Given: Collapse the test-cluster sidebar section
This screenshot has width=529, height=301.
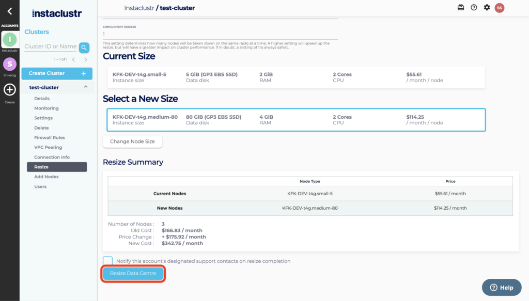Looking at the screenshot, I should coord(85,87).
